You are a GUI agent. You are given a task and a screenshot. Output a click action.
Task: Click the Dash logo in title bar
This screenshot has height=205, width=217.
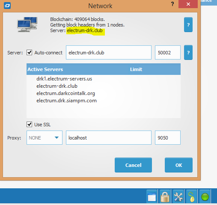coord(7,6)
